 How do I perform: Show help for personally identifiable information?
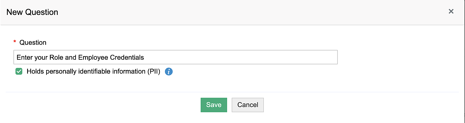click(x=169, y=72)
